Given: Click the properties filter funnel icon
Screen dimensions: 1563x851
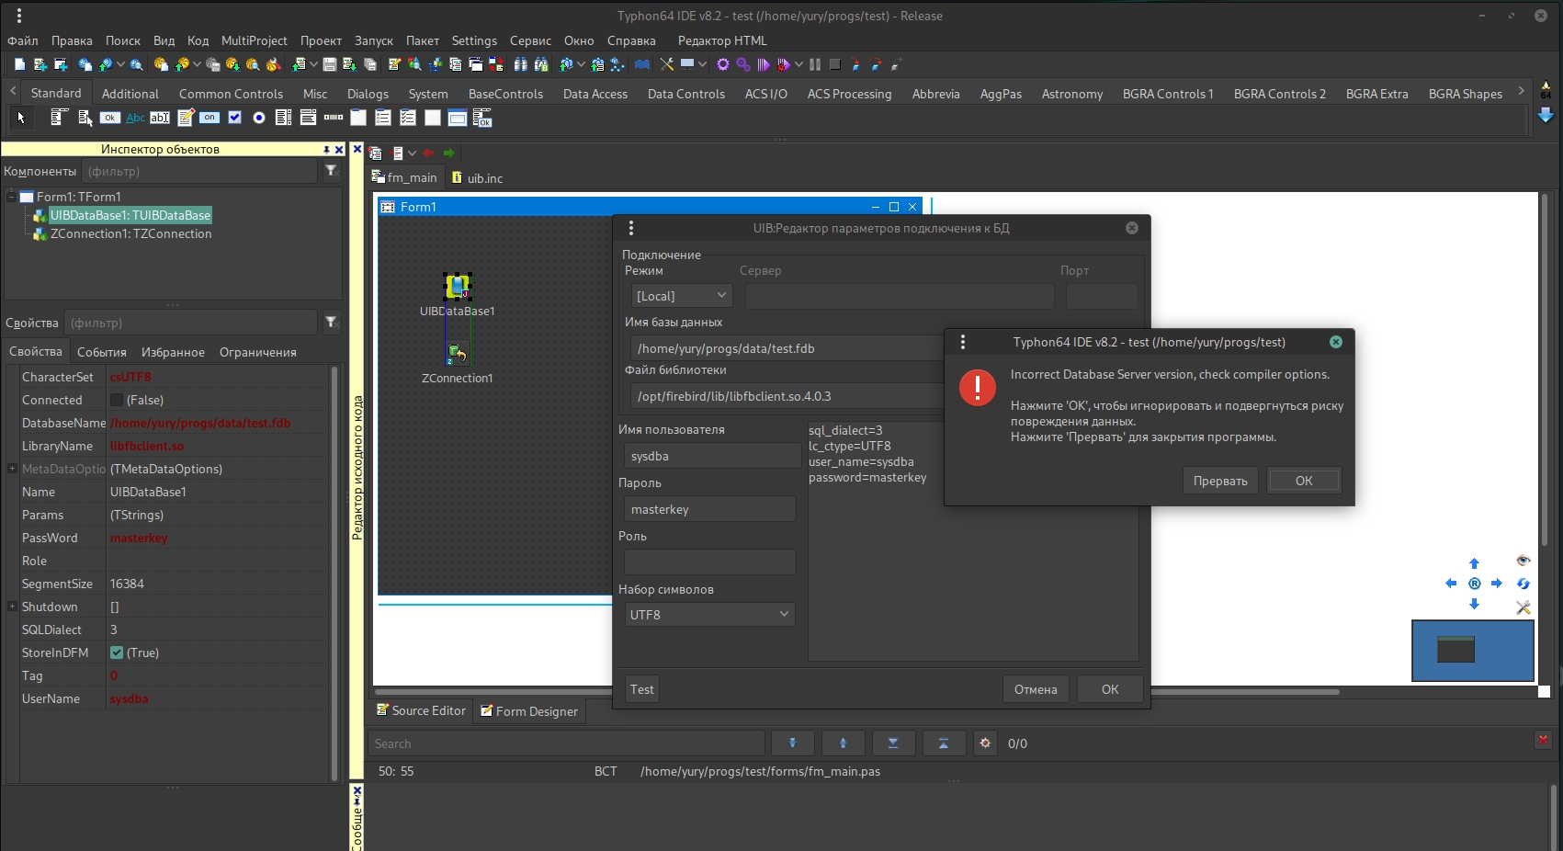Looking at the screenshot, I should tap(332, 323).
